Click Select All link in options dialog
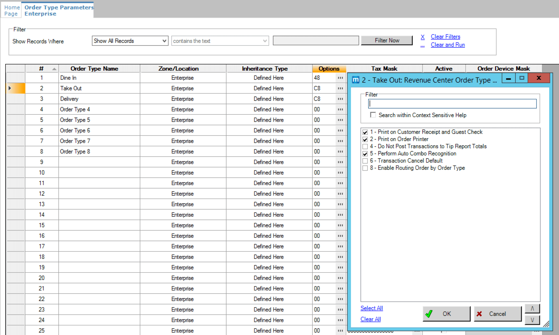This screenshot has height=335, width=559. (x=371, y=308)
